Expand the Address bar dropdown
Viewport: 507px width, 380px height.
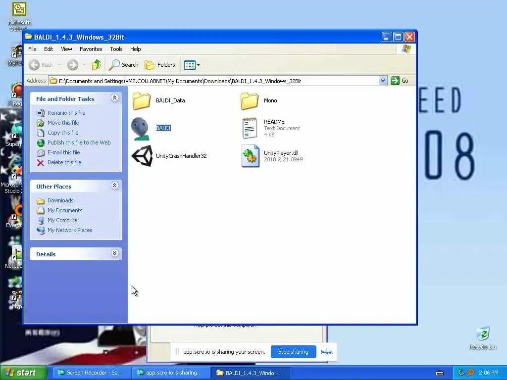pyautogui.click(x=383, y=81)
